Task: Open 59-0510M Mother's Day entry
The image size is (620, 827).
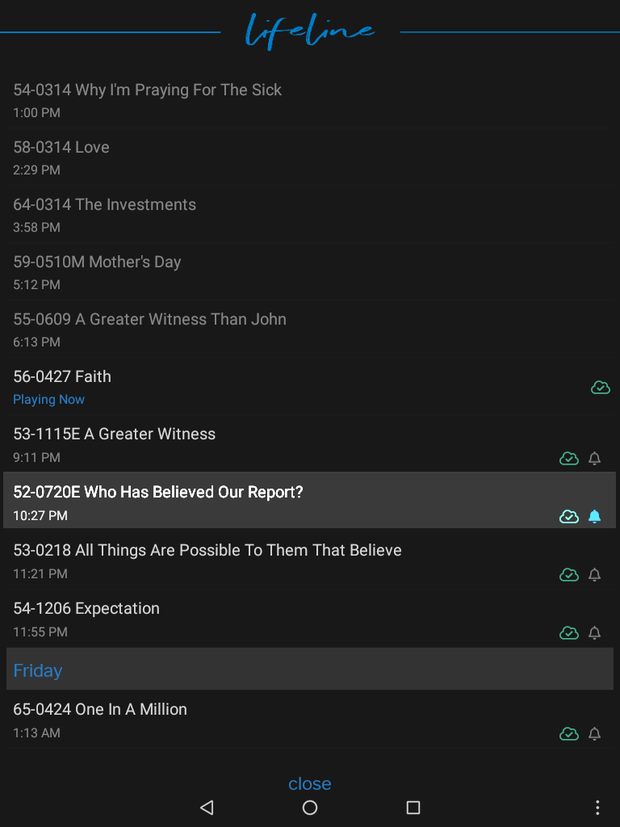Action: pos(310,271)
